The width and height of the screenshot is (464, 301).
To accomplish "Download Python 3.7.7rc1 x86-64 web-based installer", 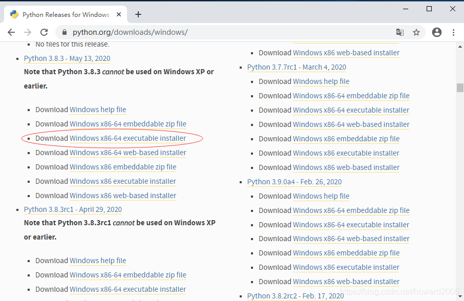I will 351,125.
